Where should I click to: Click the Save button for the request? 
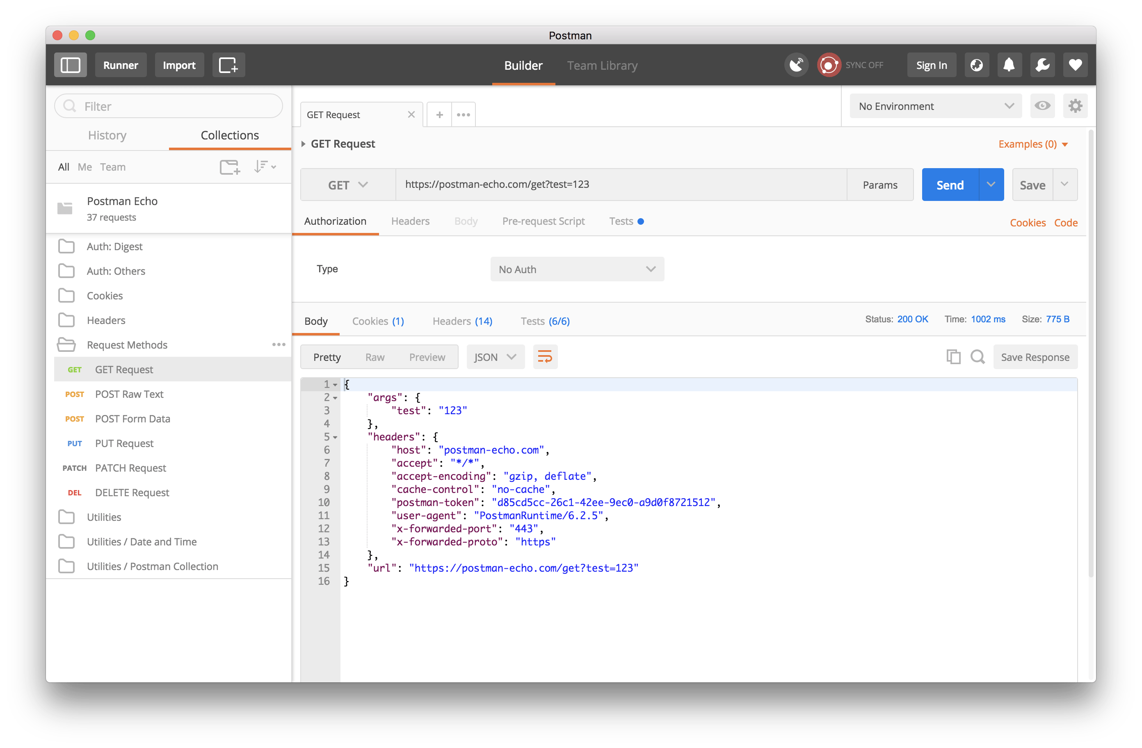[1032, 185]
